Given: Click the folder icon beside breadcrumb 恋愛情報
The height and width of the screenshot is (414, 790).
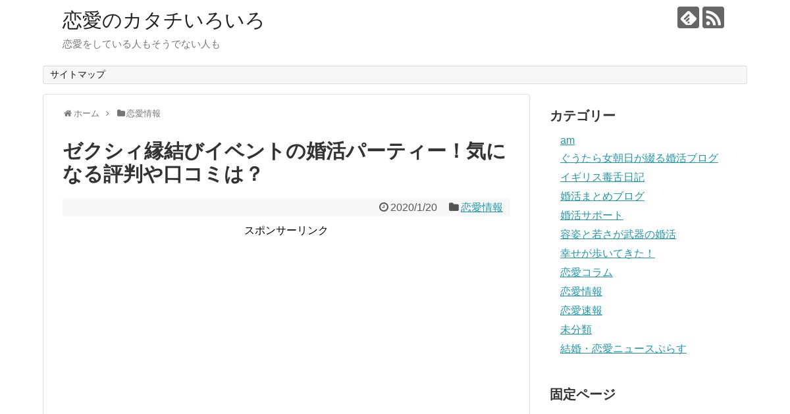Looking at the screenshot, I should [x=121, y=113].
